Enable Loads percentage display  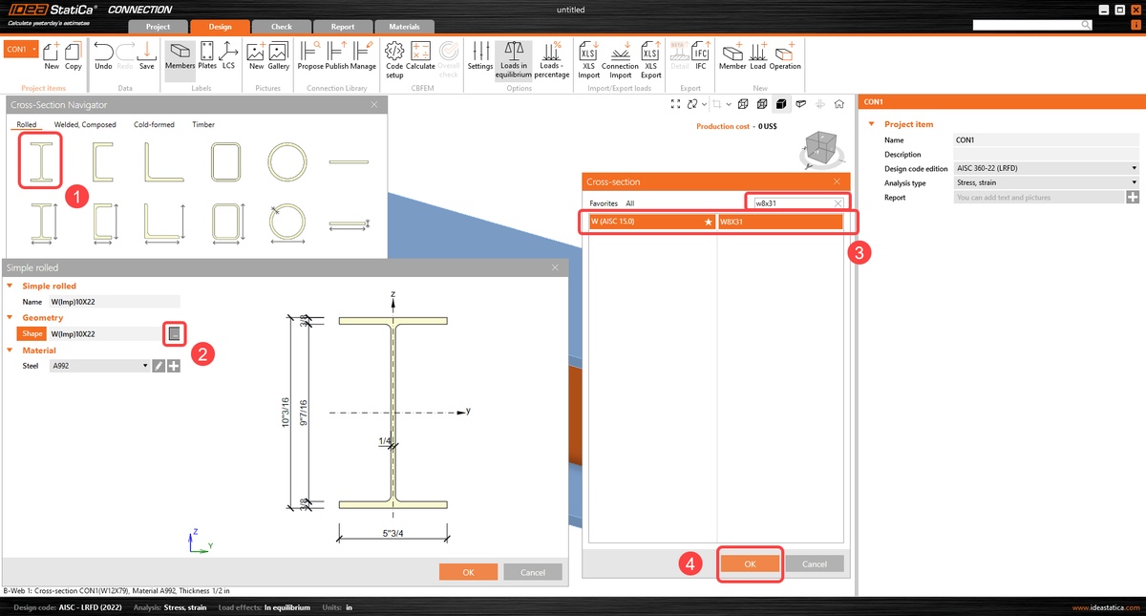[551, 59]
